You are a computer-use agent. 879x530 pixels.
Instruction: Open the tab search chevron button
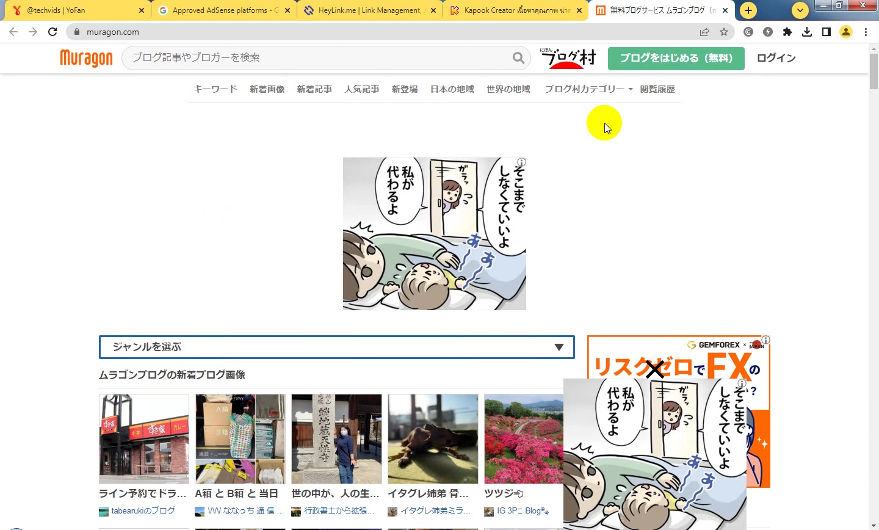(800, 10)
